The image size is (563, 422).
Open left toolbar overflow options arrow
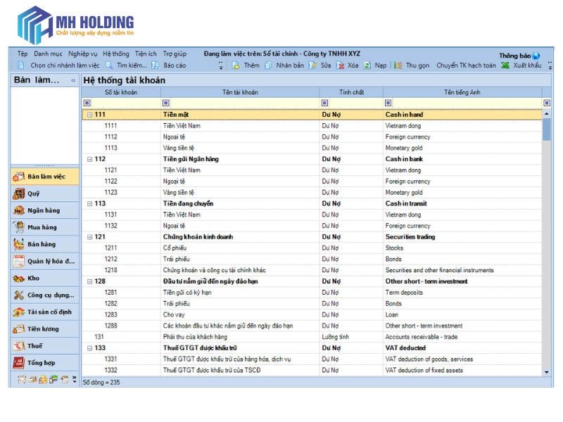(x=221, y=65)
